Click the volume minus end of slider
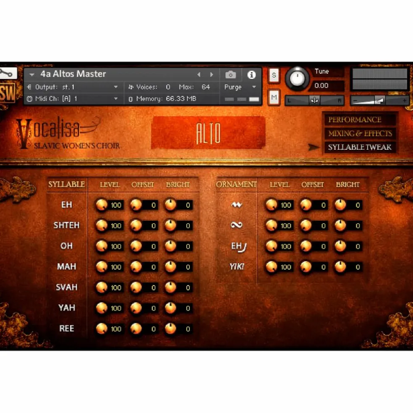Image resolution: width=413 pixels, height=413 pixels. (x=355, y=101)
